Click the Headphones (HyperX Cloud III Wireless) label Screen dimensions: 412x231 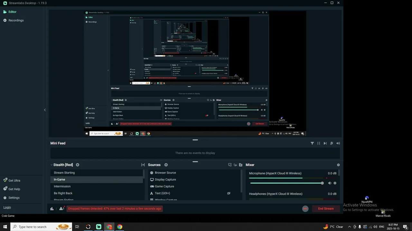(x=276, y=194)
